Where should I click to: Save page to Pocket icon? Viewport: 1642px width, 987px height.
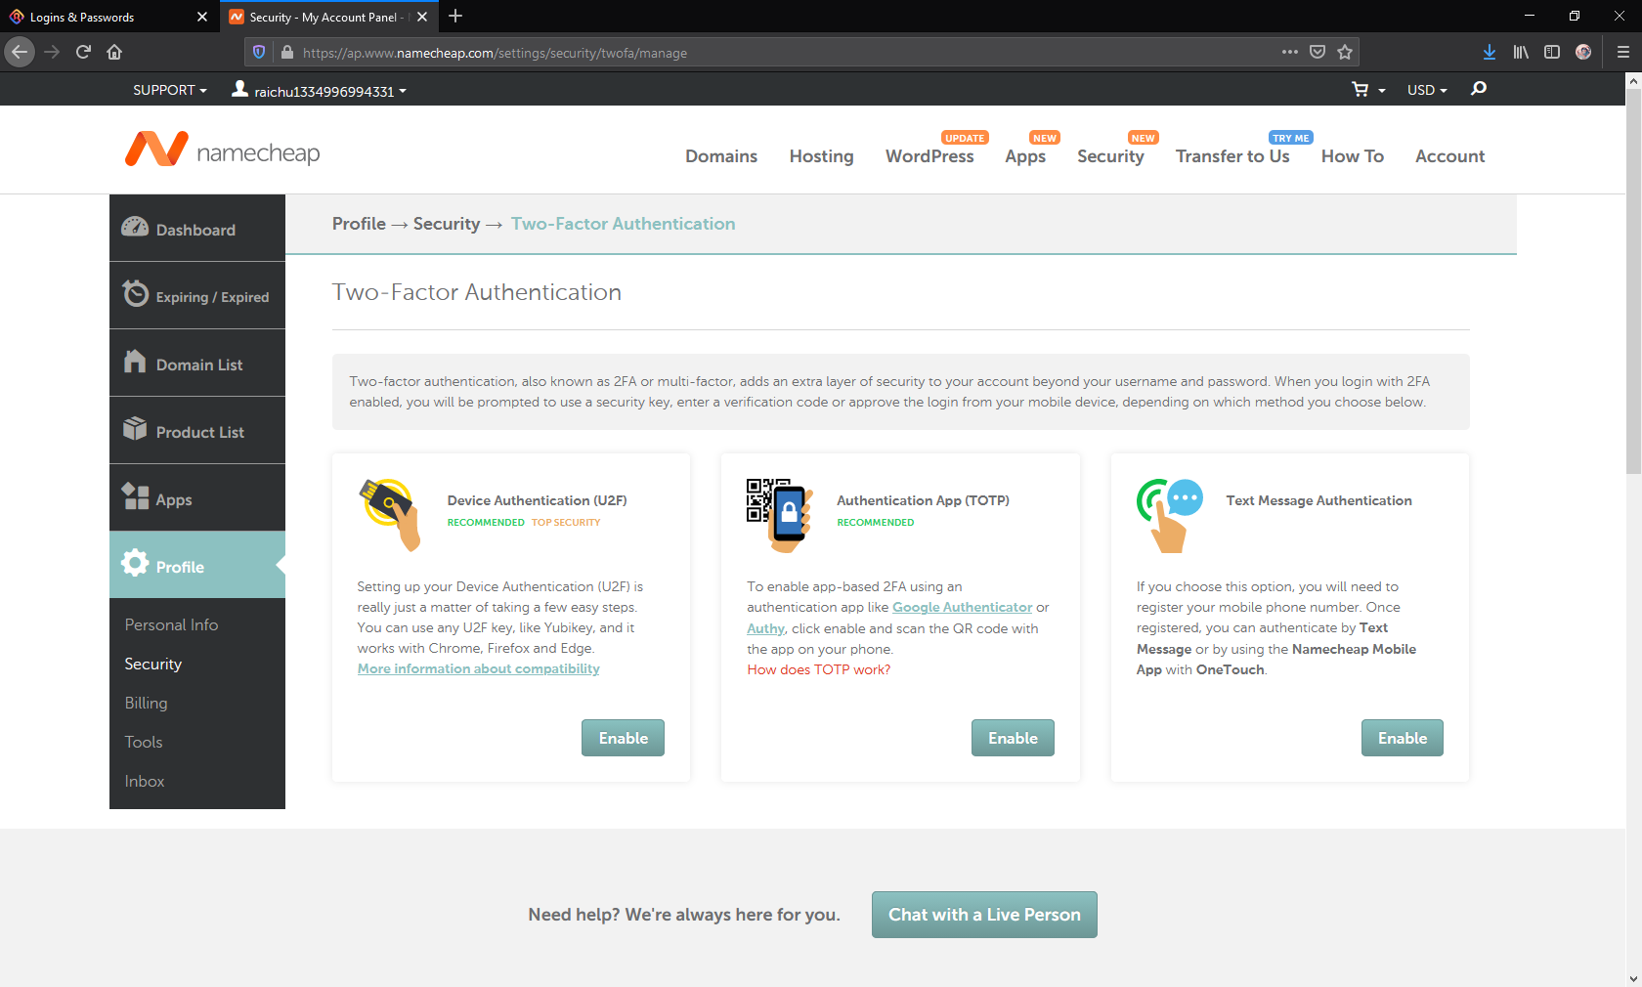pyautogui.click(x=1318, y=52)
